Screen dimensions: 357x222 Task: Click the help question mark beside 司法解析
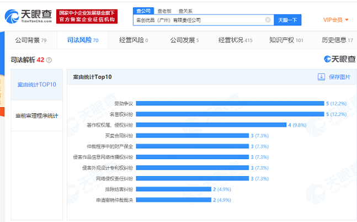click(x=49, y=60)
